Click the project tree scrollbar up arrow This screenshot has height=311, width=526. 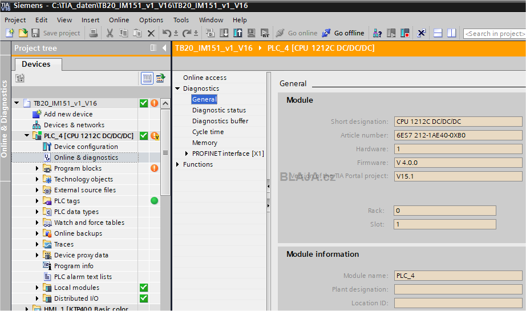[x=165, y=103]
